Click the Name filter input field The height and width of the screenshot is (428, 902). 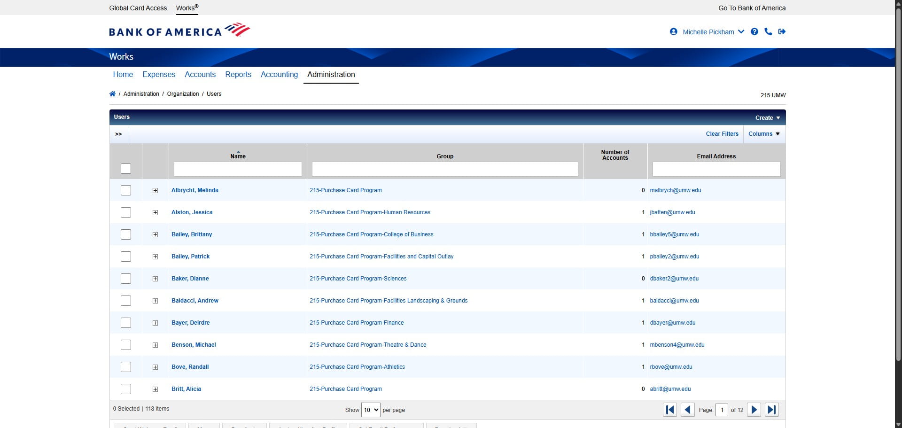tap(238, 169)
